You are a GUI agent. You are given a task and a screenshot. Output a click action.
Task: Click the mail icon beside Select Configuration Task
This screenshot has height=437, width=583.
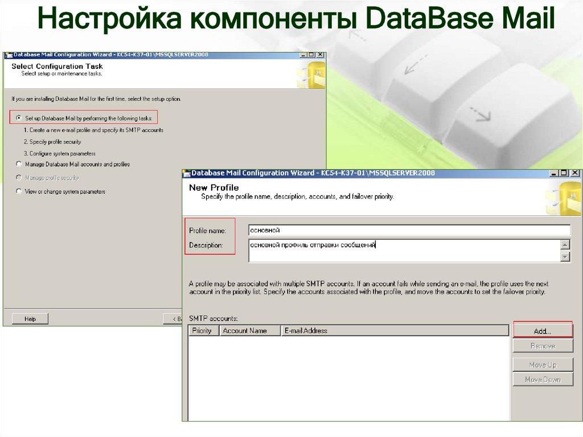(x=314, y=73)
